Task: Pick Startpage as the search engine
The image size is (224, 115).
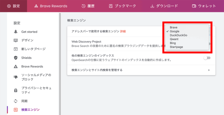Action: tap(176, 47)
